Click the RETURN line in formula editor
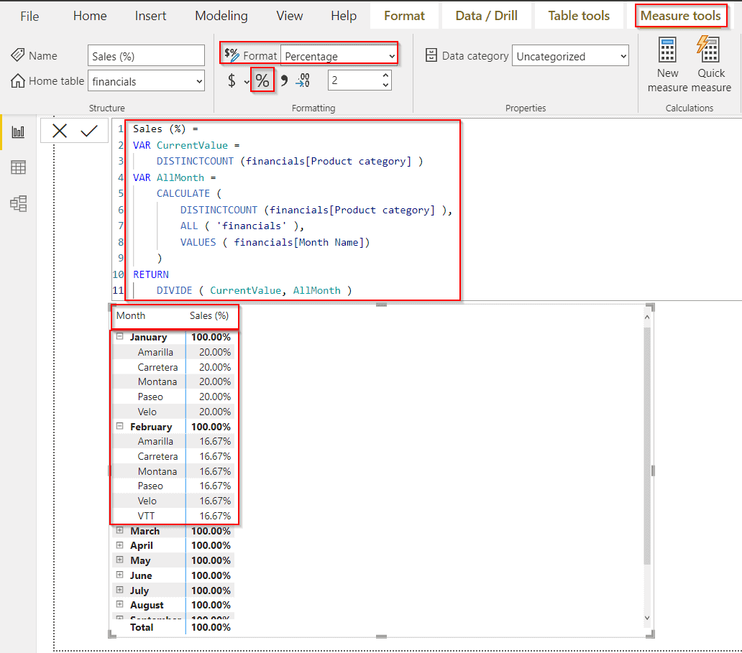The image size is (742, 653). (x=150, y=274)
